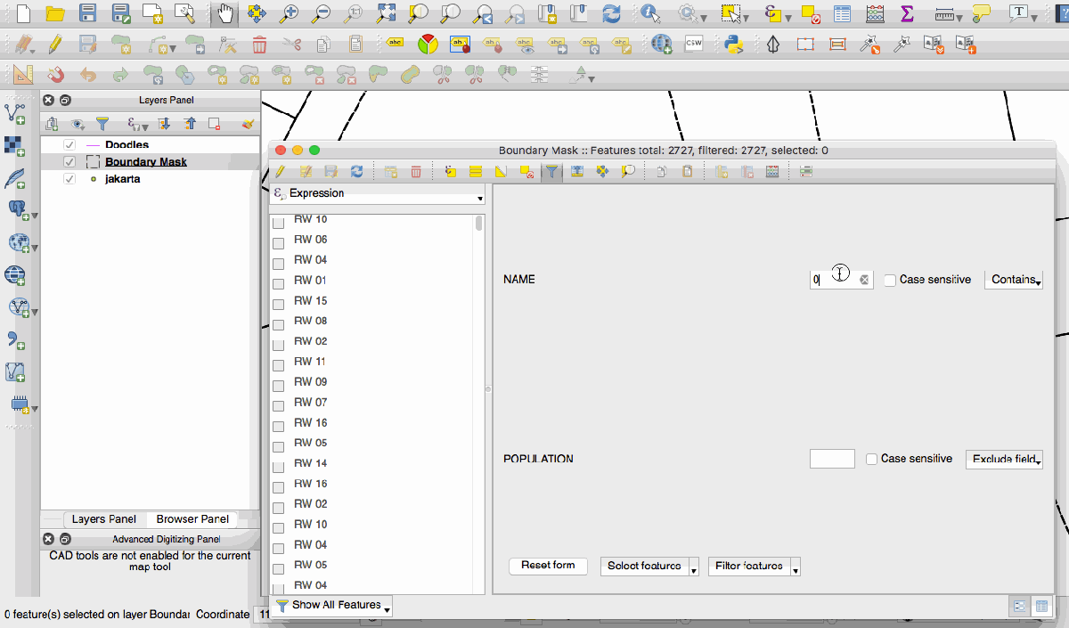Click the Refresh map icon
This screenshot has height=628, width=1069.
611,13
